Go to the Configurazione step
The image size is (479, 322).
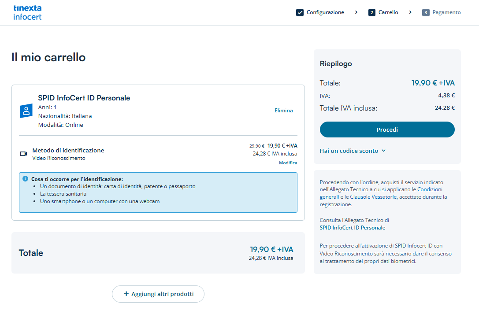[x=325, y=12]
